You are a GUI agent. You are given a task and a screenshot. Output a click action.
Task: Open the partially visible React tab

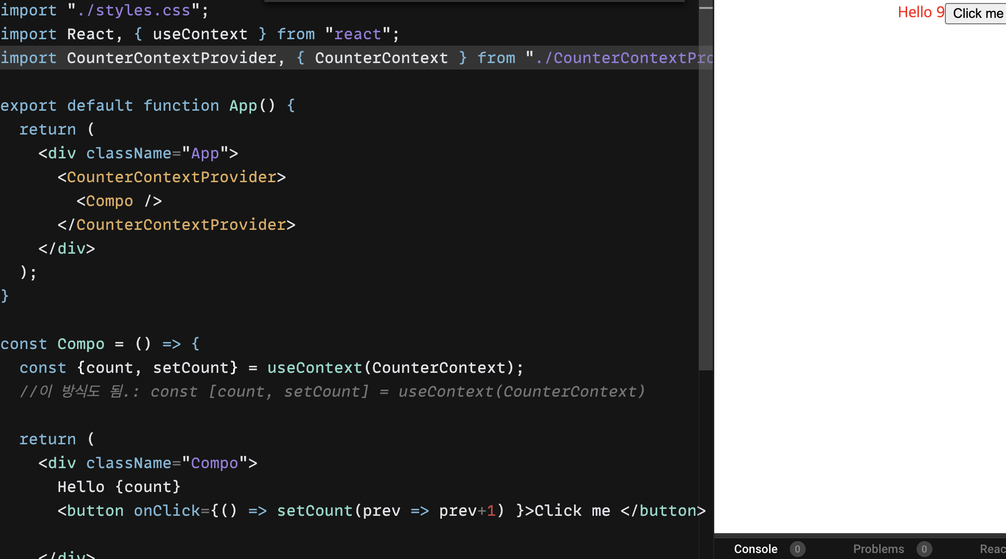point(992,549)
